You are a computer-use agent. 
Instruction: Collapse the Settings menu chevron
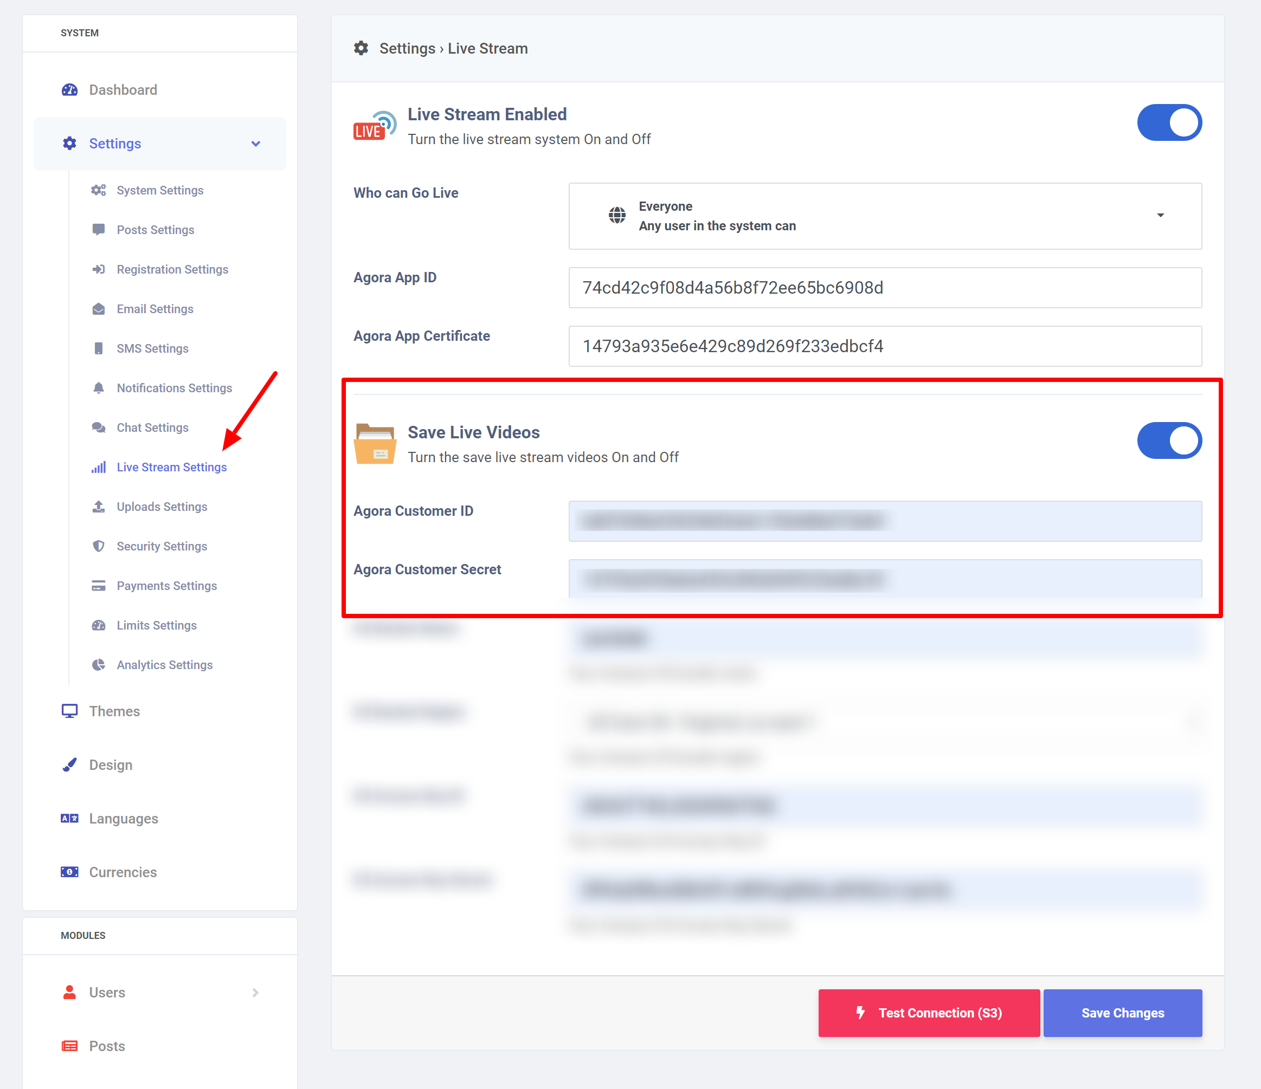pyautogui.click(x=255, y=144)
